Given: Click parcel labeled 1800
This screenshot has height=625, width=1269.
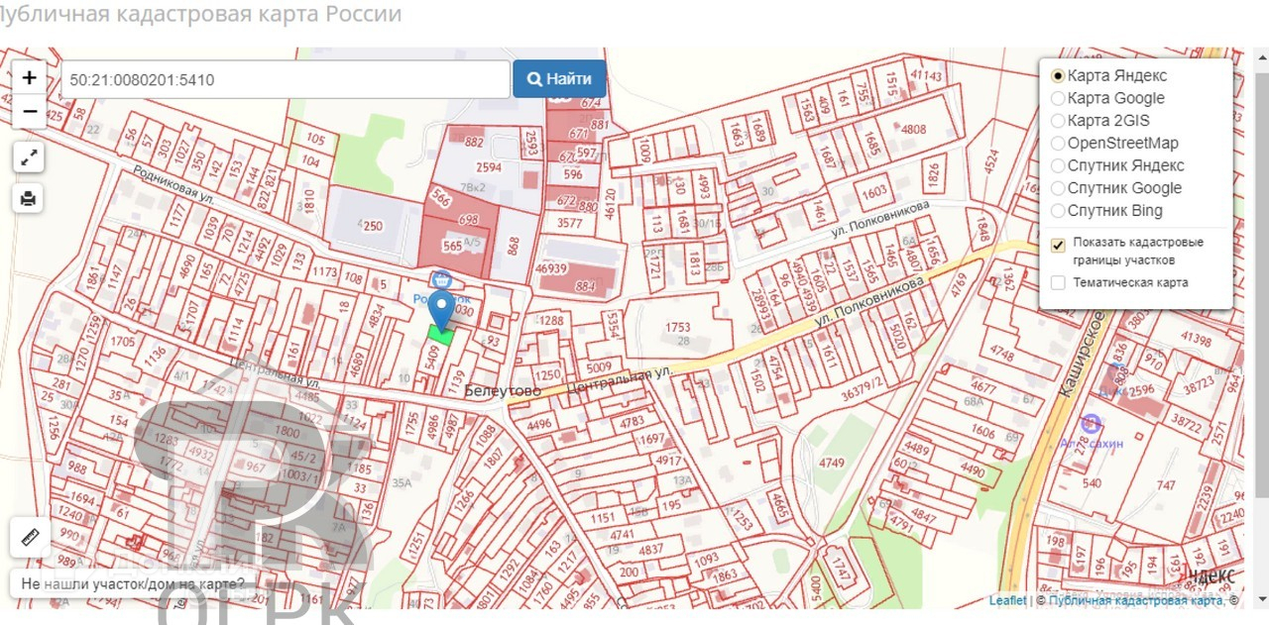Looking at the screenshot, I should (287, 432).
